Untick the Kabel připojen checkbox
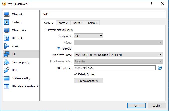The width and height of the screenshot is (169, 111). [x=76, y=74]
